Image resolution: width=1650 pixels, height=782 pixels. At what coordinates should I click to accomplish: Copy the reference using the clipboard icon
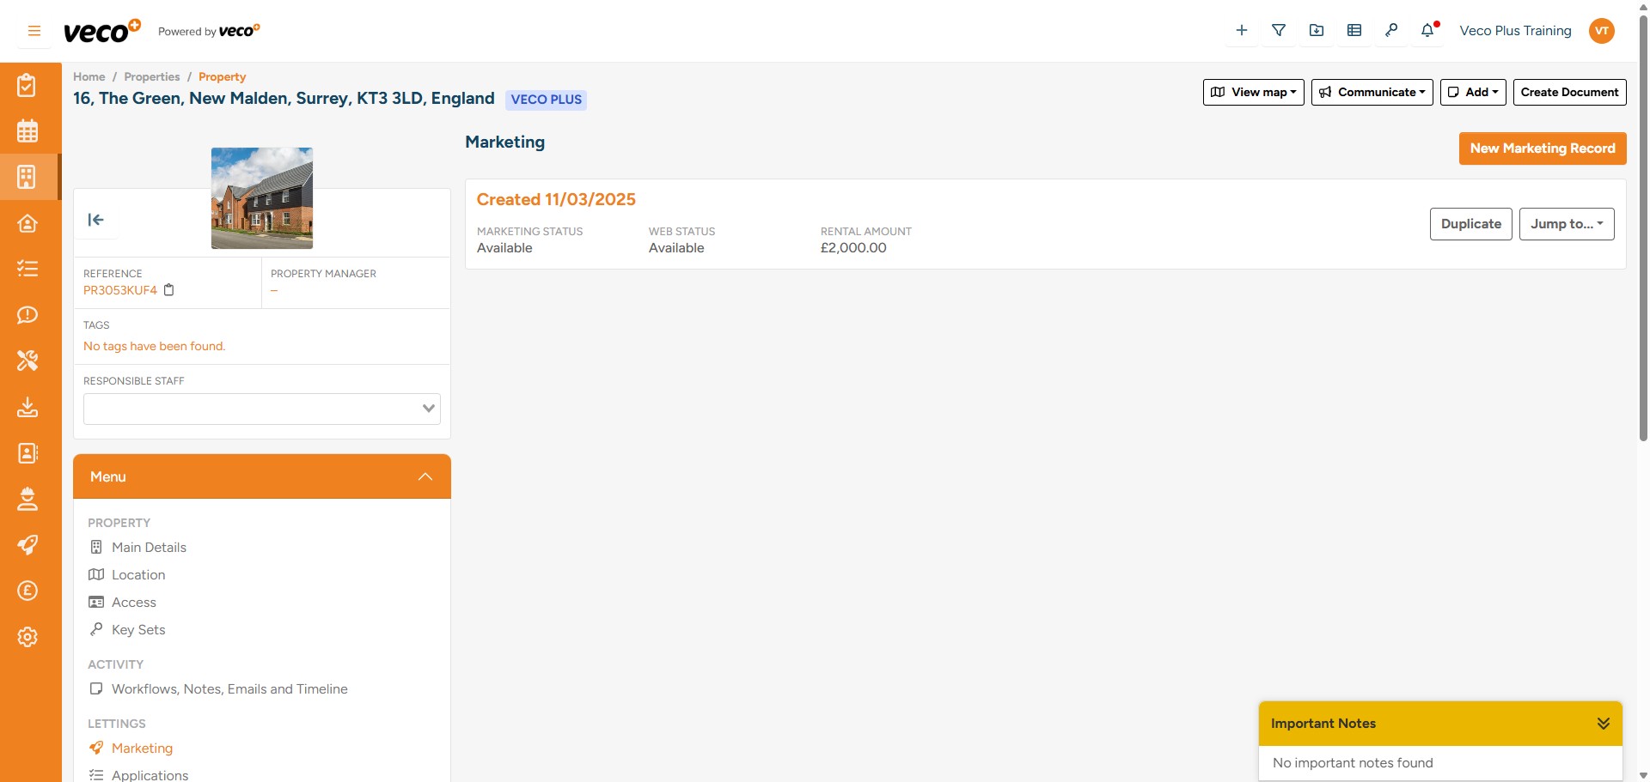[168, 290]
